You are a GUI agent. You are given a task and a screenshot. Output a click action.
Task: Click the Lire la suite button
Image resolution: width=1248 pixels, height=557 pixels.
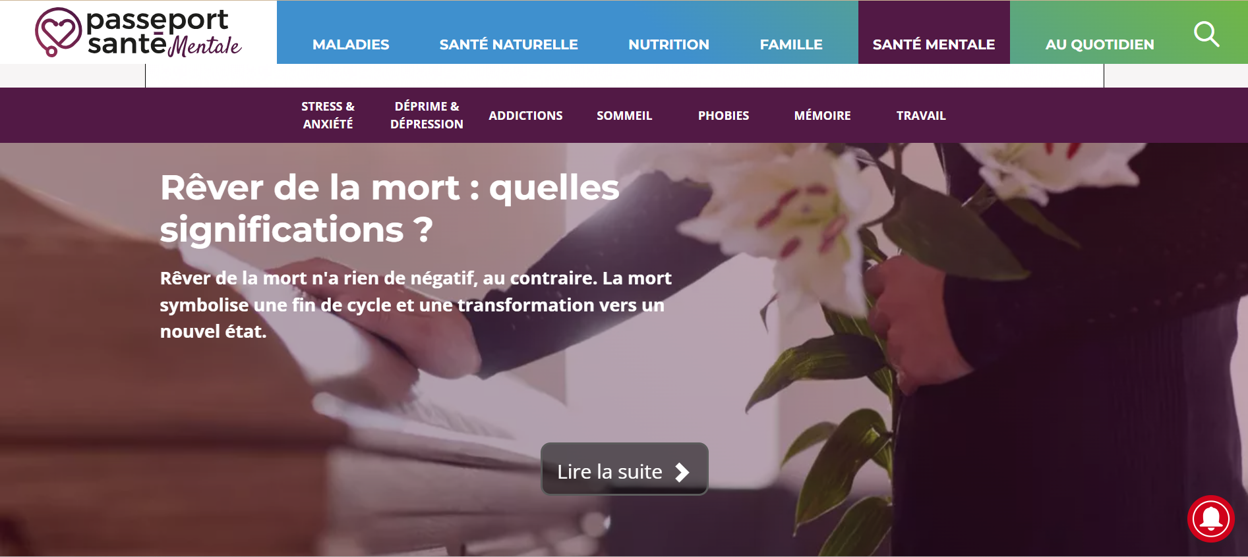[624, 469]
